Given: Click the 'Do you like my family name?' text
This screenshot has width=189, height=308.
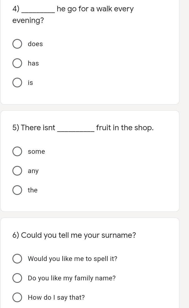Looking at the screenshot, I should coord(72,278).
